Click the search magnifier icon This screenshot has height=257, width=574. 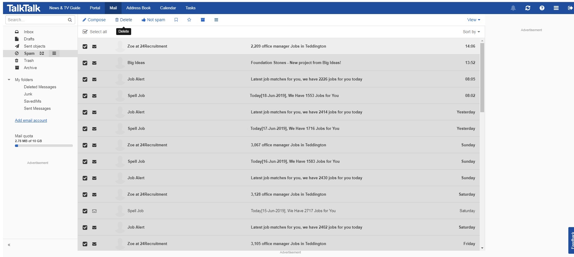coord(70,20)
